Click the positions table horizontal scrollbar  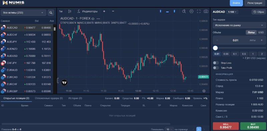(86, 124)
